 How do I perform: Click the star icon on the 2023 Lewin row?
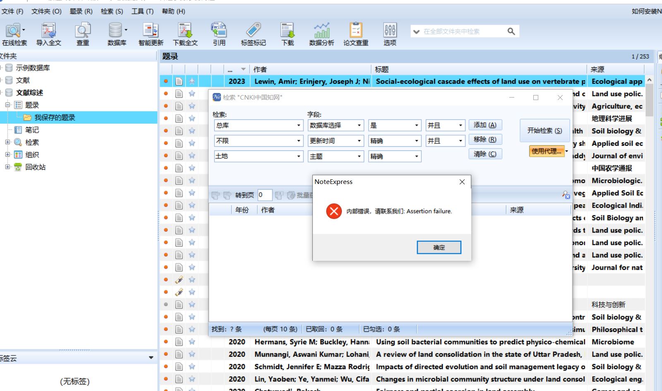192,81
